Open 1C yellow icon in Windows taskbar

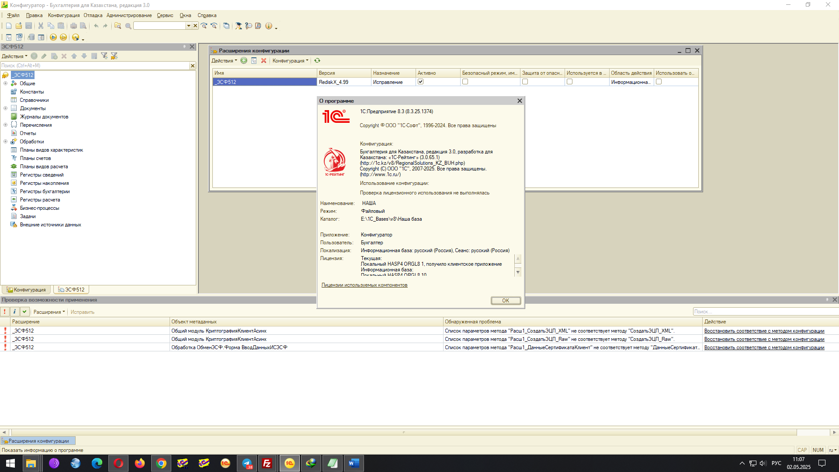[x=290, y=463]
